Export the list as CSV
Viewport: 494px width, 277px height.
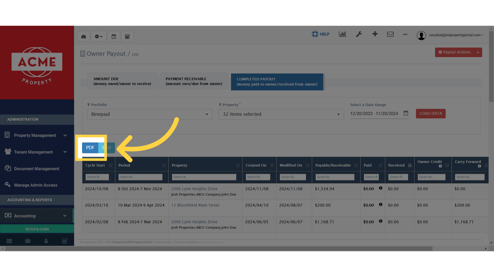pos(107,148)
